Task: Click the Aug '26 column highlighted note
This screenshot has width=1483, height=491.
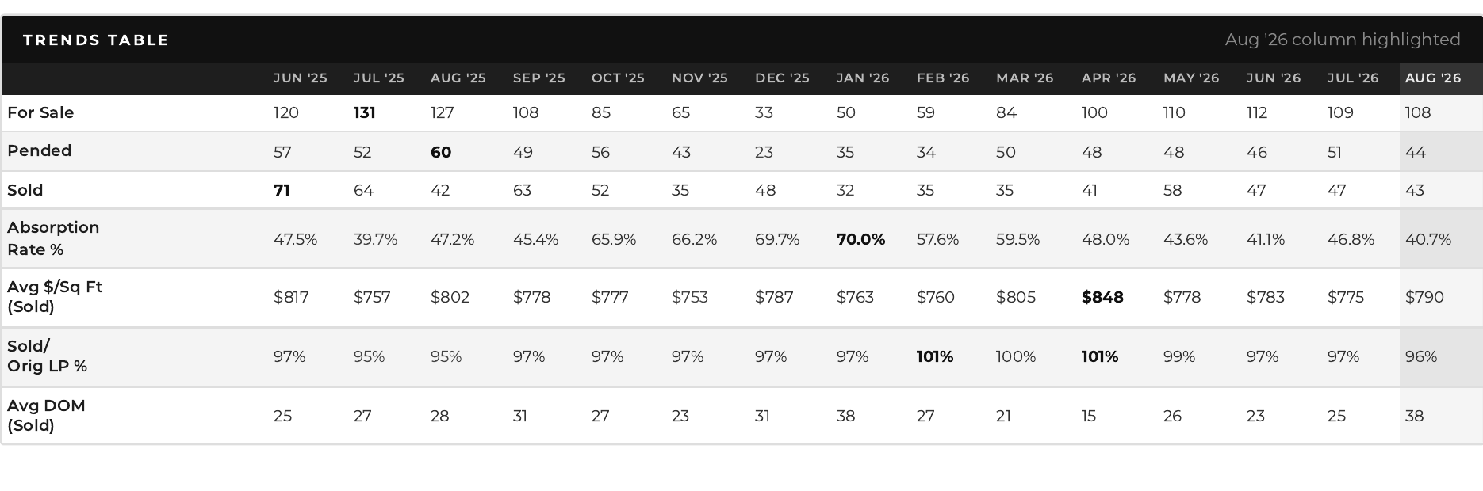Action: (x=1343, y=40)
